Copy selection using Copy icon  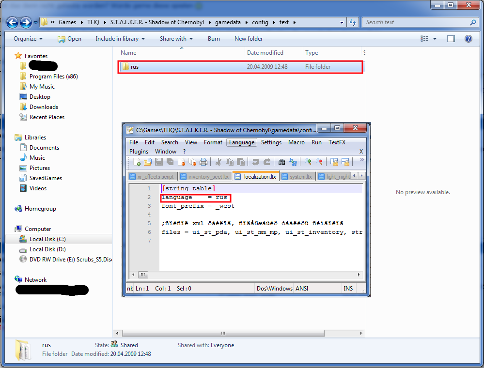pyautogui.click(x=229, y=162)
